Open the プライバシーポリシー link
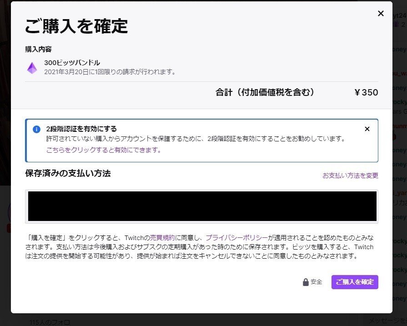 (x=236, y=238)
